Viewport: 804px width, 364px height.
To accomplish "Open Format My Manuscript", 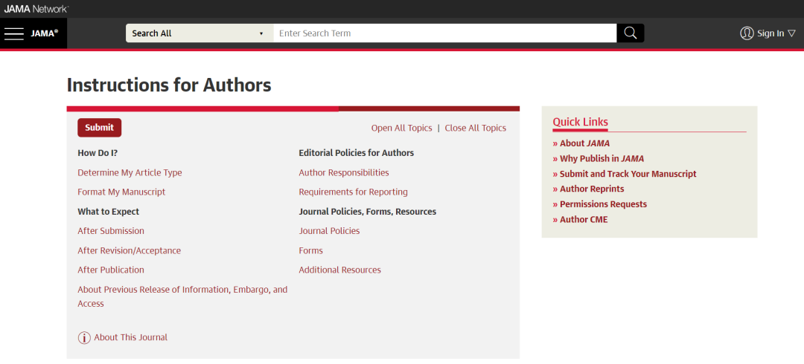I will point(121,192).
